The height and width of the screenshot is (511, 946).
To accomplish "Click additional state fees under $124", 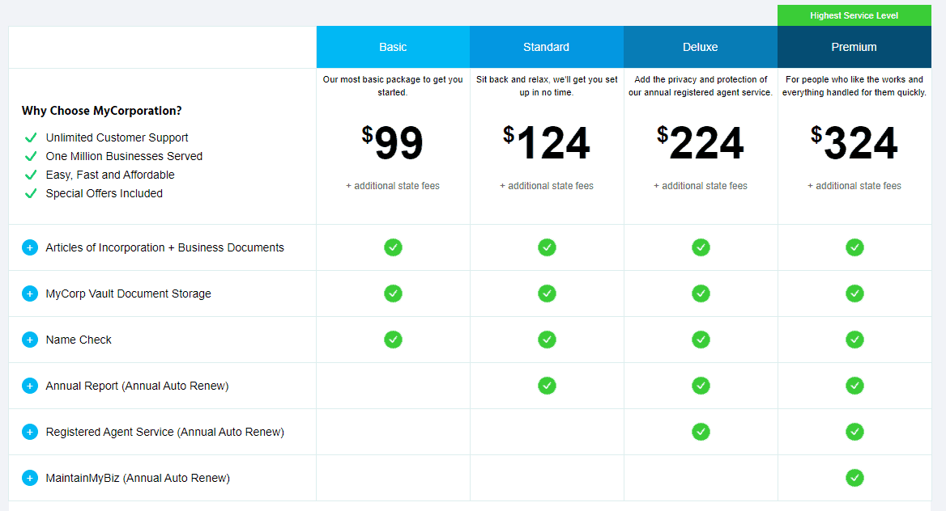I will 547,186.
